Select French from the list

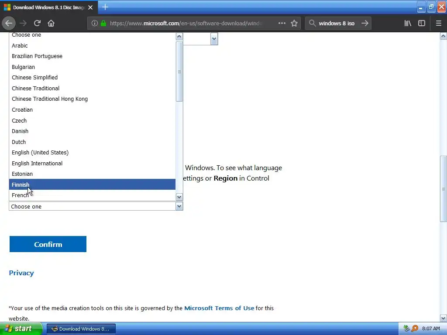[x=92, y=195]
